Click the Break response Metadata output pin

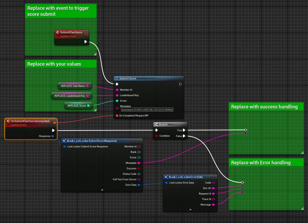click(x=139, y=163)
